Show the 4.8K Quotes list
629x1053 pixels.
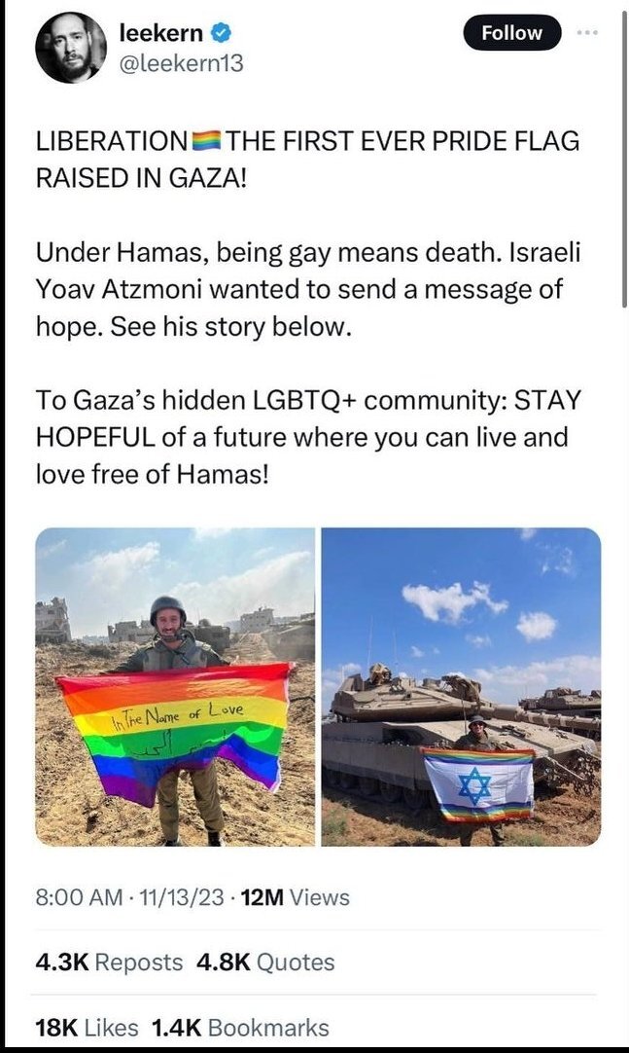pyautogui.click(x=265, y=962)
